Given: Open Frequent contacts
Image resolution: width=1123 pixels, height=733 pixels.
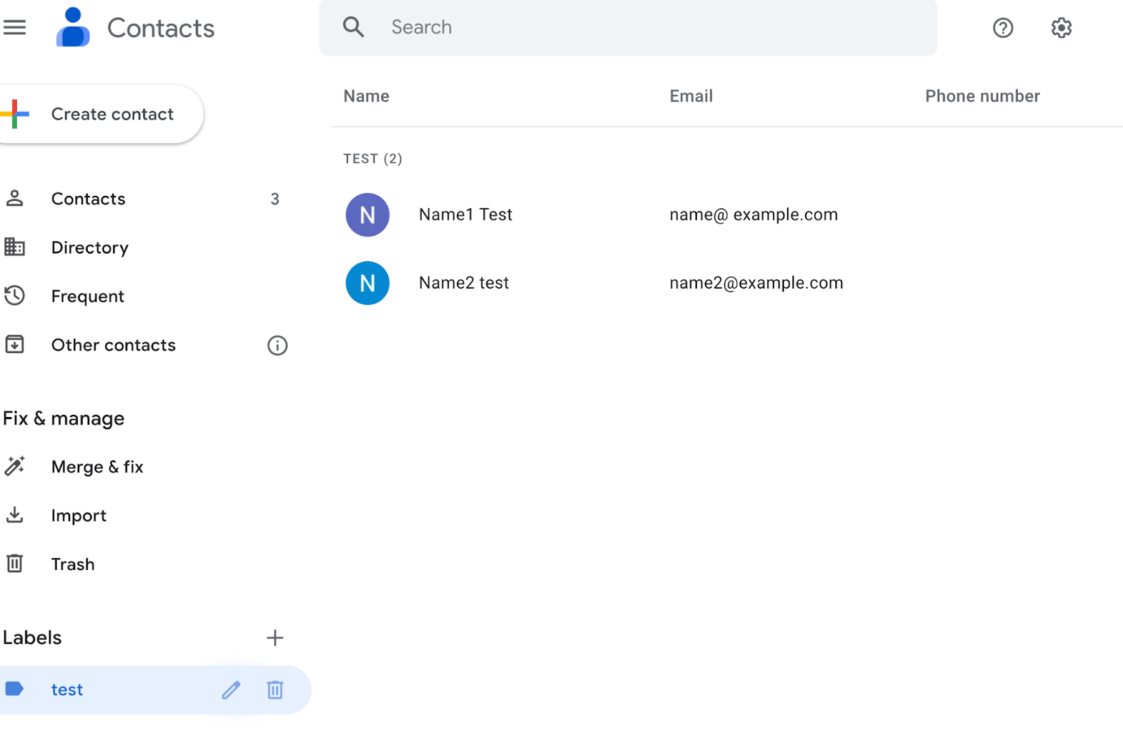Looking at the screenshot, I should pyautogui.click(x=88, y=296).
